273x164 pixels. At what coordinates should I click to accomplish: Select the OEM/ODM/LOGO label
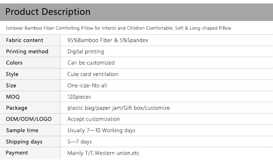click(x=29, y=119)
